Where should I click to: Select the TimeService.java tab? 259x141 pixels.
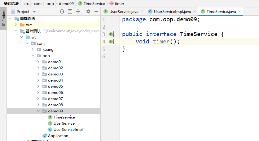[221, 12]
